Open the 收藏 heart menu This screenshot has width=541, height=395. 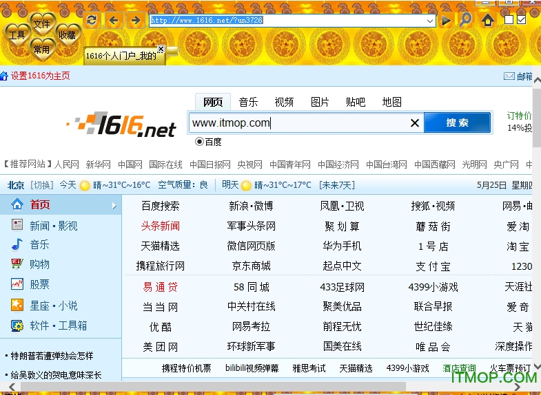[68, 35]
